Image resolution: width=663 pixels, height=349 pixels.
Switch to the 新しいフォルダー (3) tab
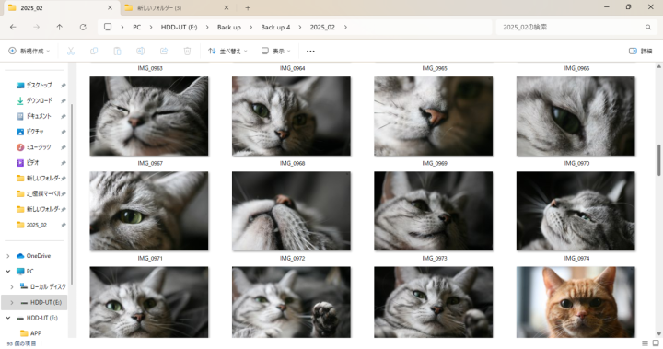click(177, 7)
